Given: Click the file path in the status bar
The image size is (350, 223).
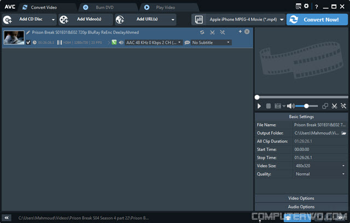Looking at the screenshot, I should [x=84, y=218].
